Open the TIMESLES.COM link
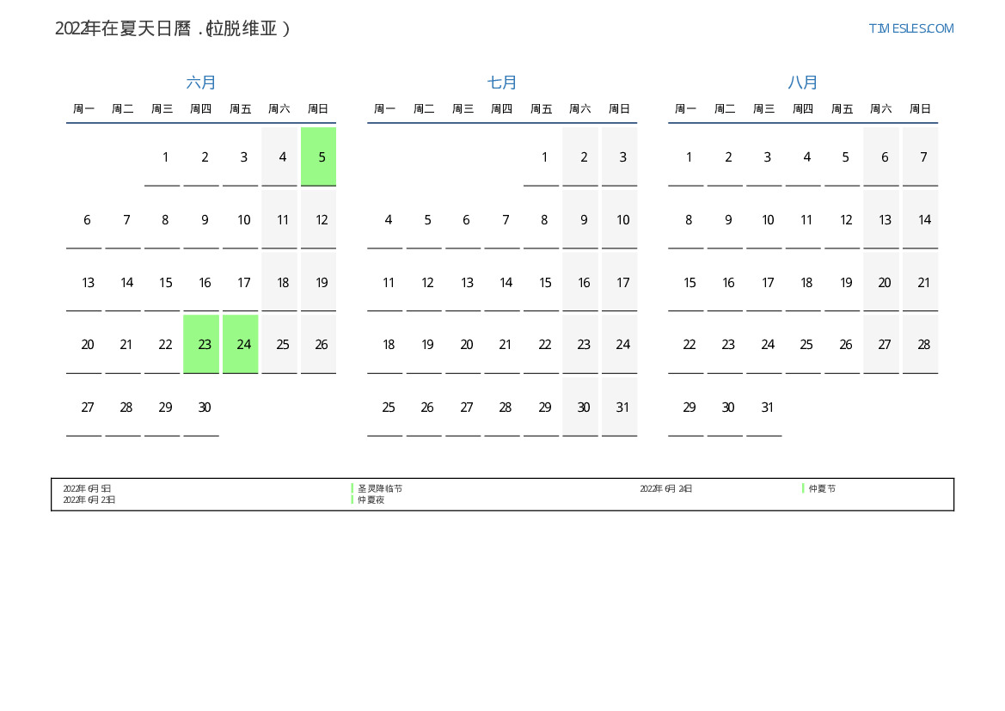 (910, 28)
